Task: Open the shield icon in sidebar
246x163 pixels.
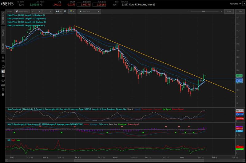Action: click(x=3, y=90)
